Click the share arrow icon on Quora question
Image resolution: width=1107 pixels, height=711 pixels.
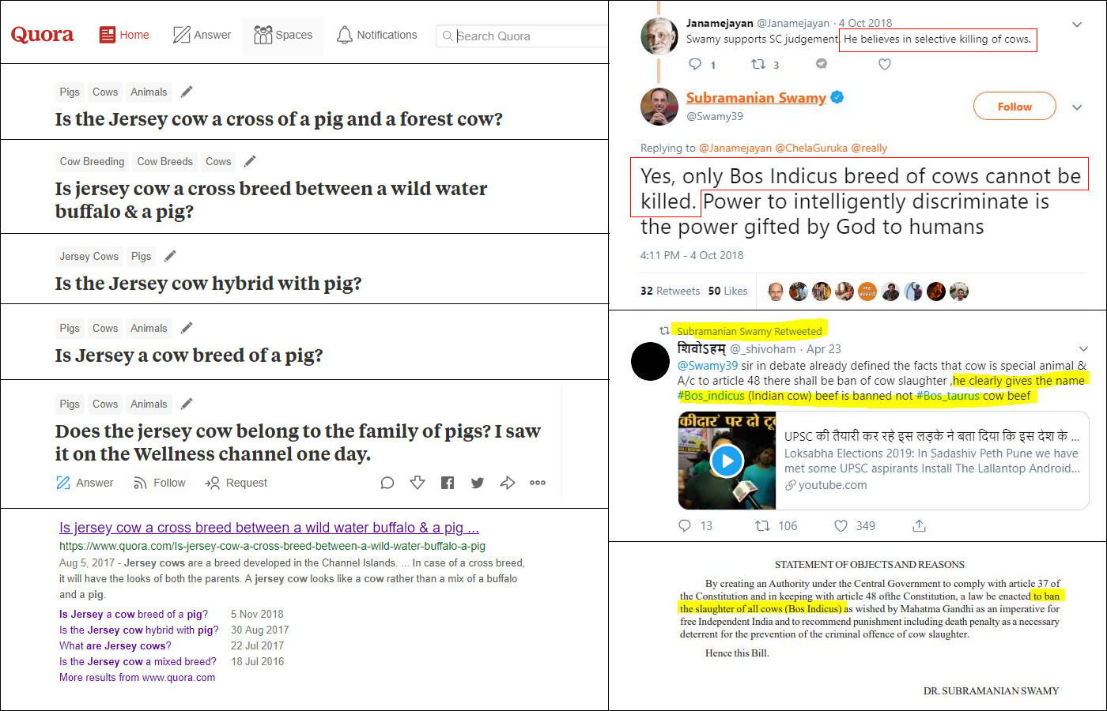click(508, 483)
